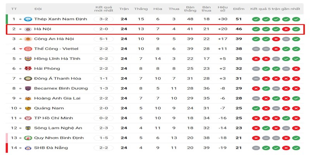Click the Hà Nội team crest icon
The height and width of the screenshot is (155, 310).
(x=28, y=29)
